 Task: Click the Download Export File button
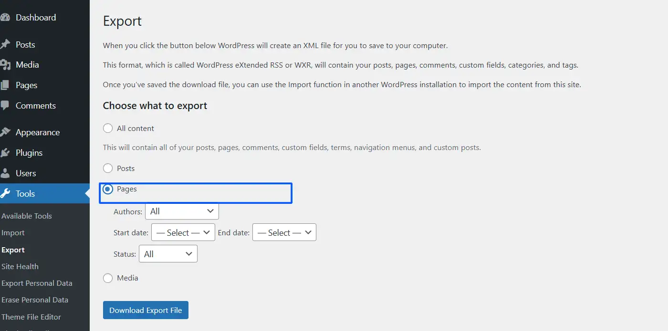(x=146, y=310)
